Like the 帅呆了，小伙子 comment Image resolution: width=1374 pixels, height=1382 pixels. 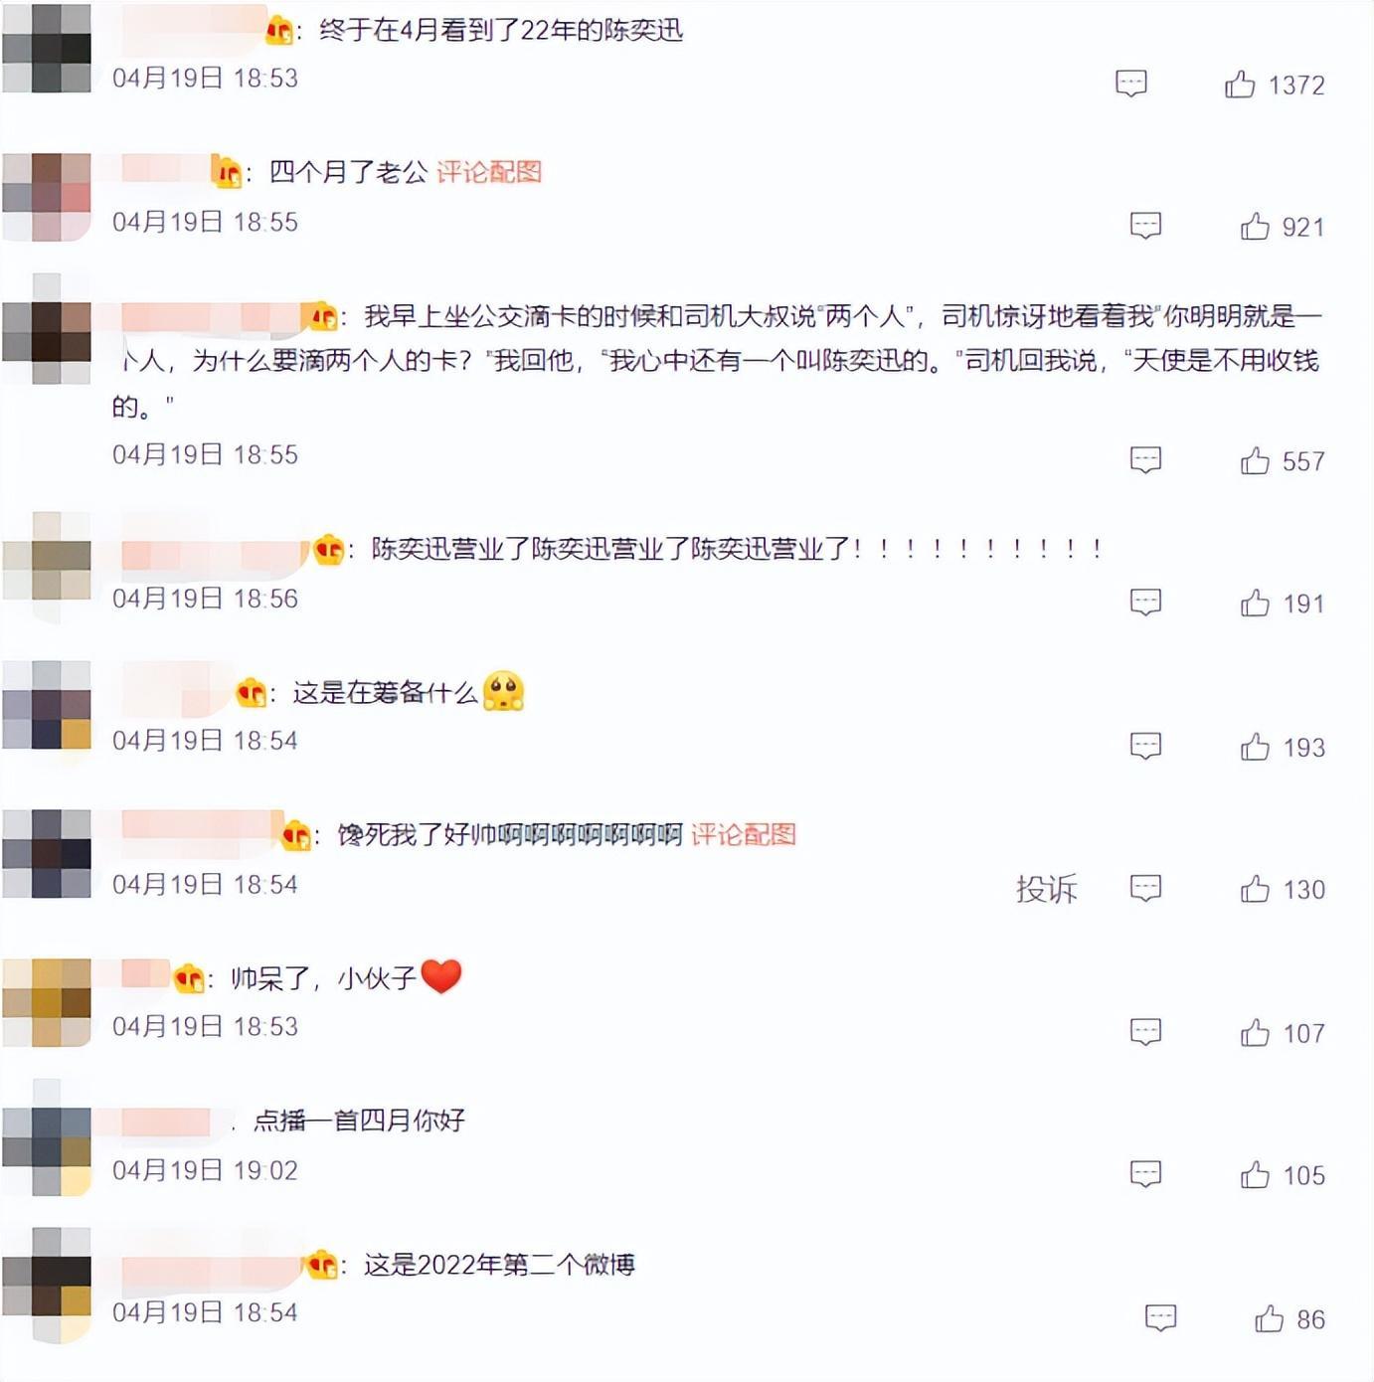(1255, 1033)
